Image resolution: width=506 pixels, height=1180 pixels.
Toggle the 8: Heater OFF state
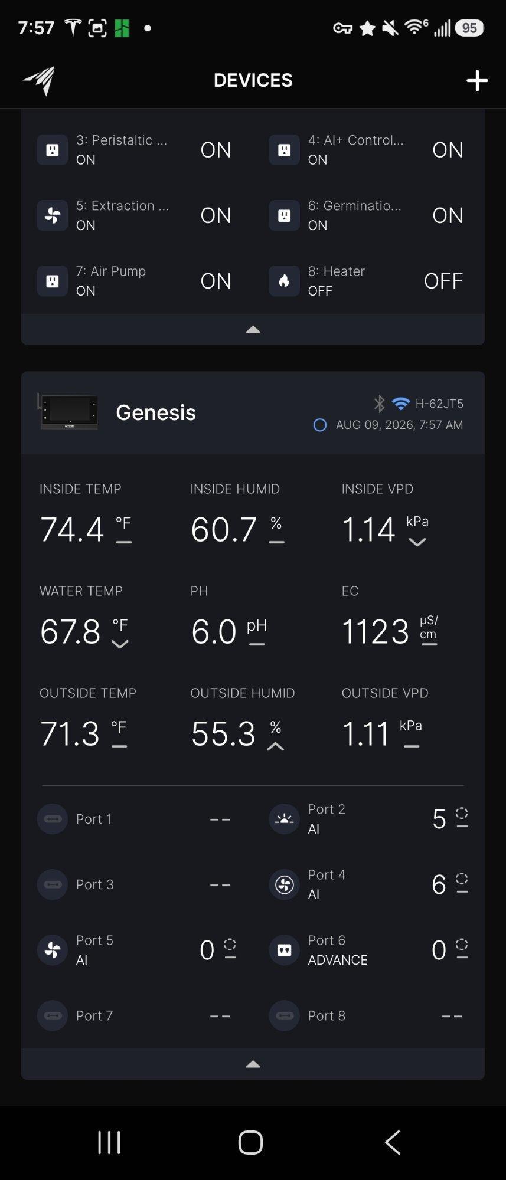coord(443,281)
